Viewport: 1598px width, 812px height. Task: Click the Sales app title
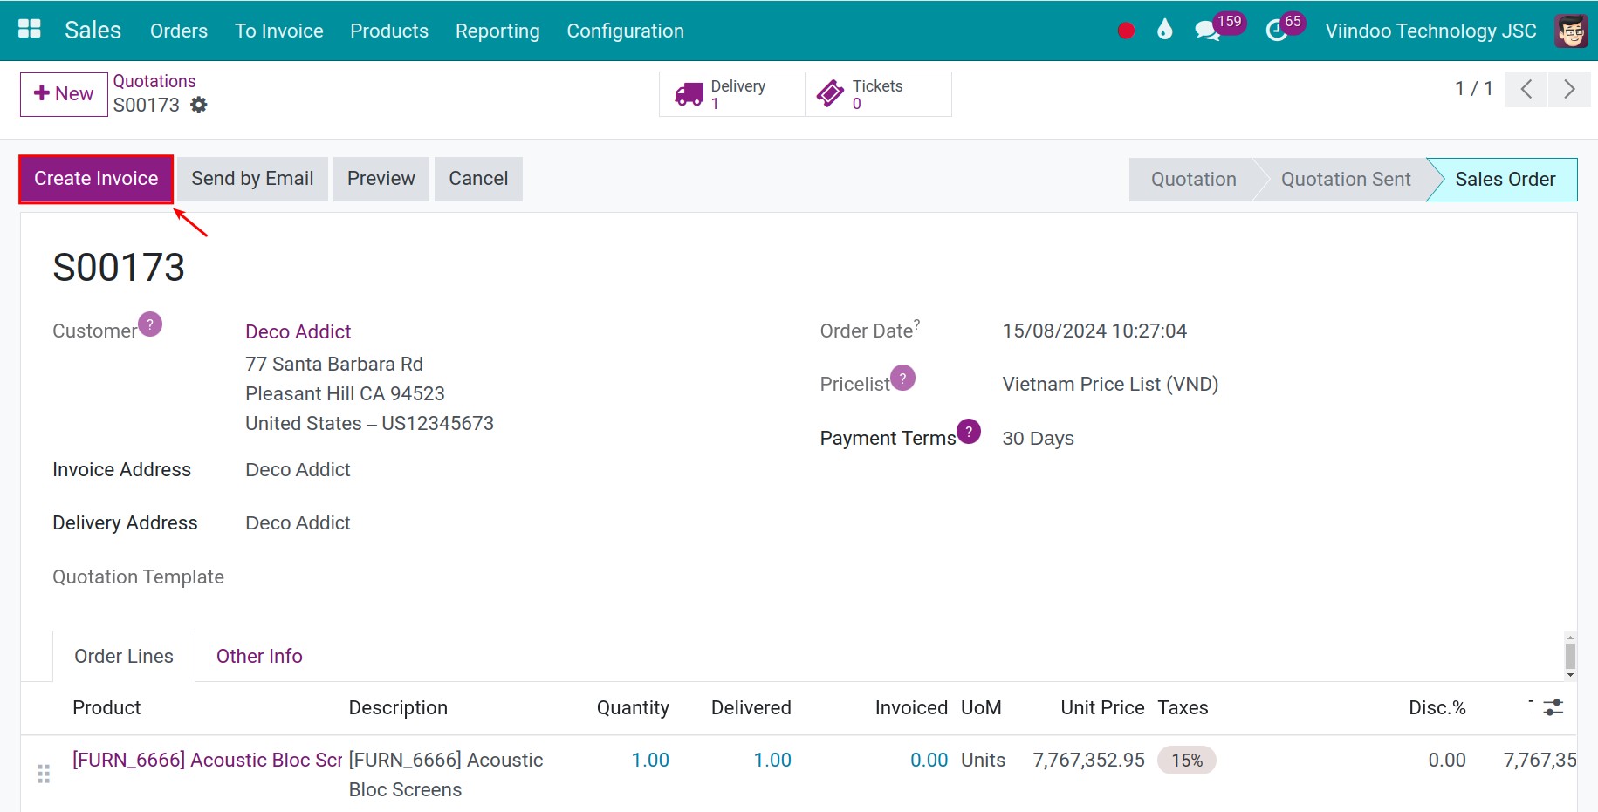[93, 31]
